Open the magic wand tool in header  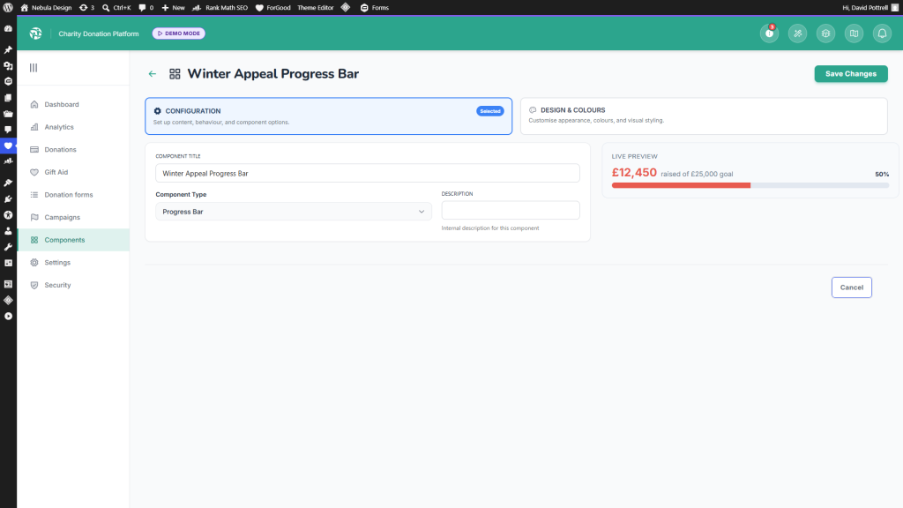click(x=797, y=34)
